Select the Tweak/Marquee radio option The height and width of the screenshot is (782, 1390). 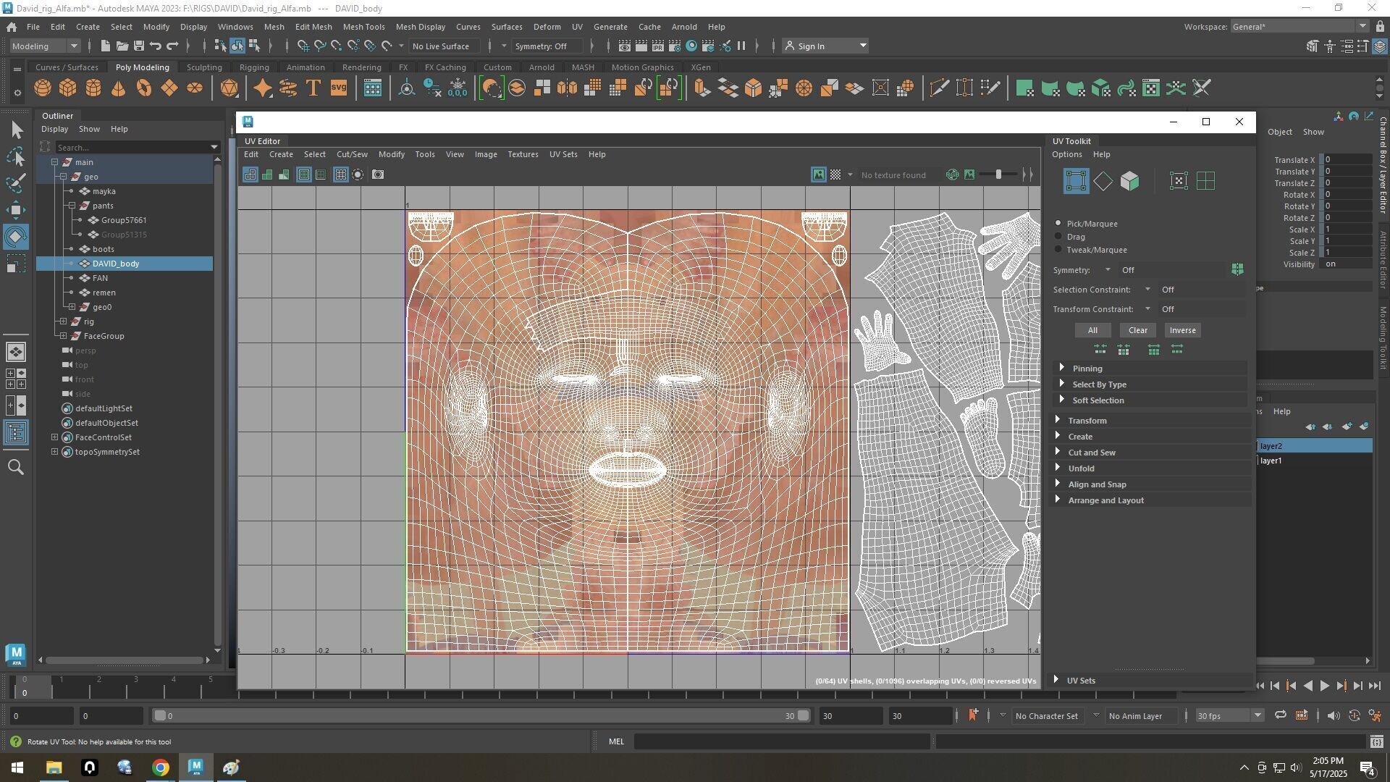[x=1058, y=249]
